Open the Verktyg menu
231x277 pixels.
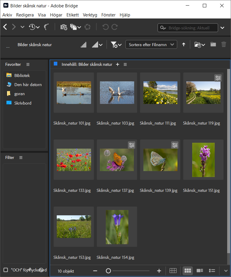[90, 15]
